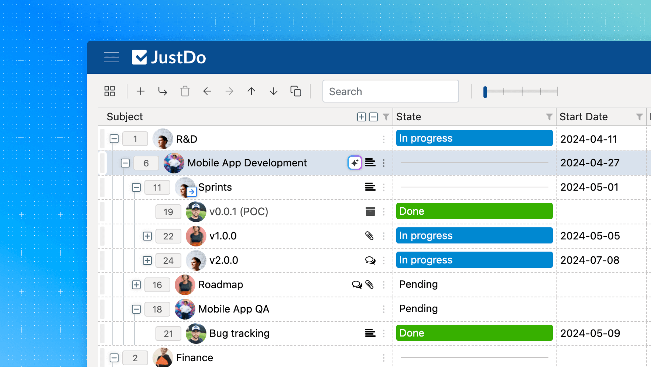Change In progress state of v2.0.0
651x367 pixels.
click(x=474, y=260)
